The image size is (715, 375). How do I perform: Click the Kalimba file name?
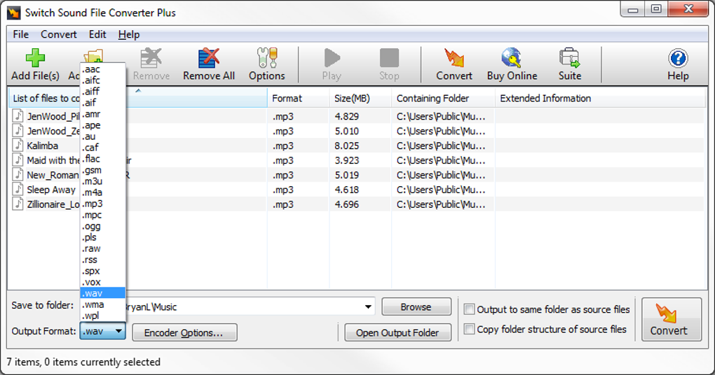point(42,146)
